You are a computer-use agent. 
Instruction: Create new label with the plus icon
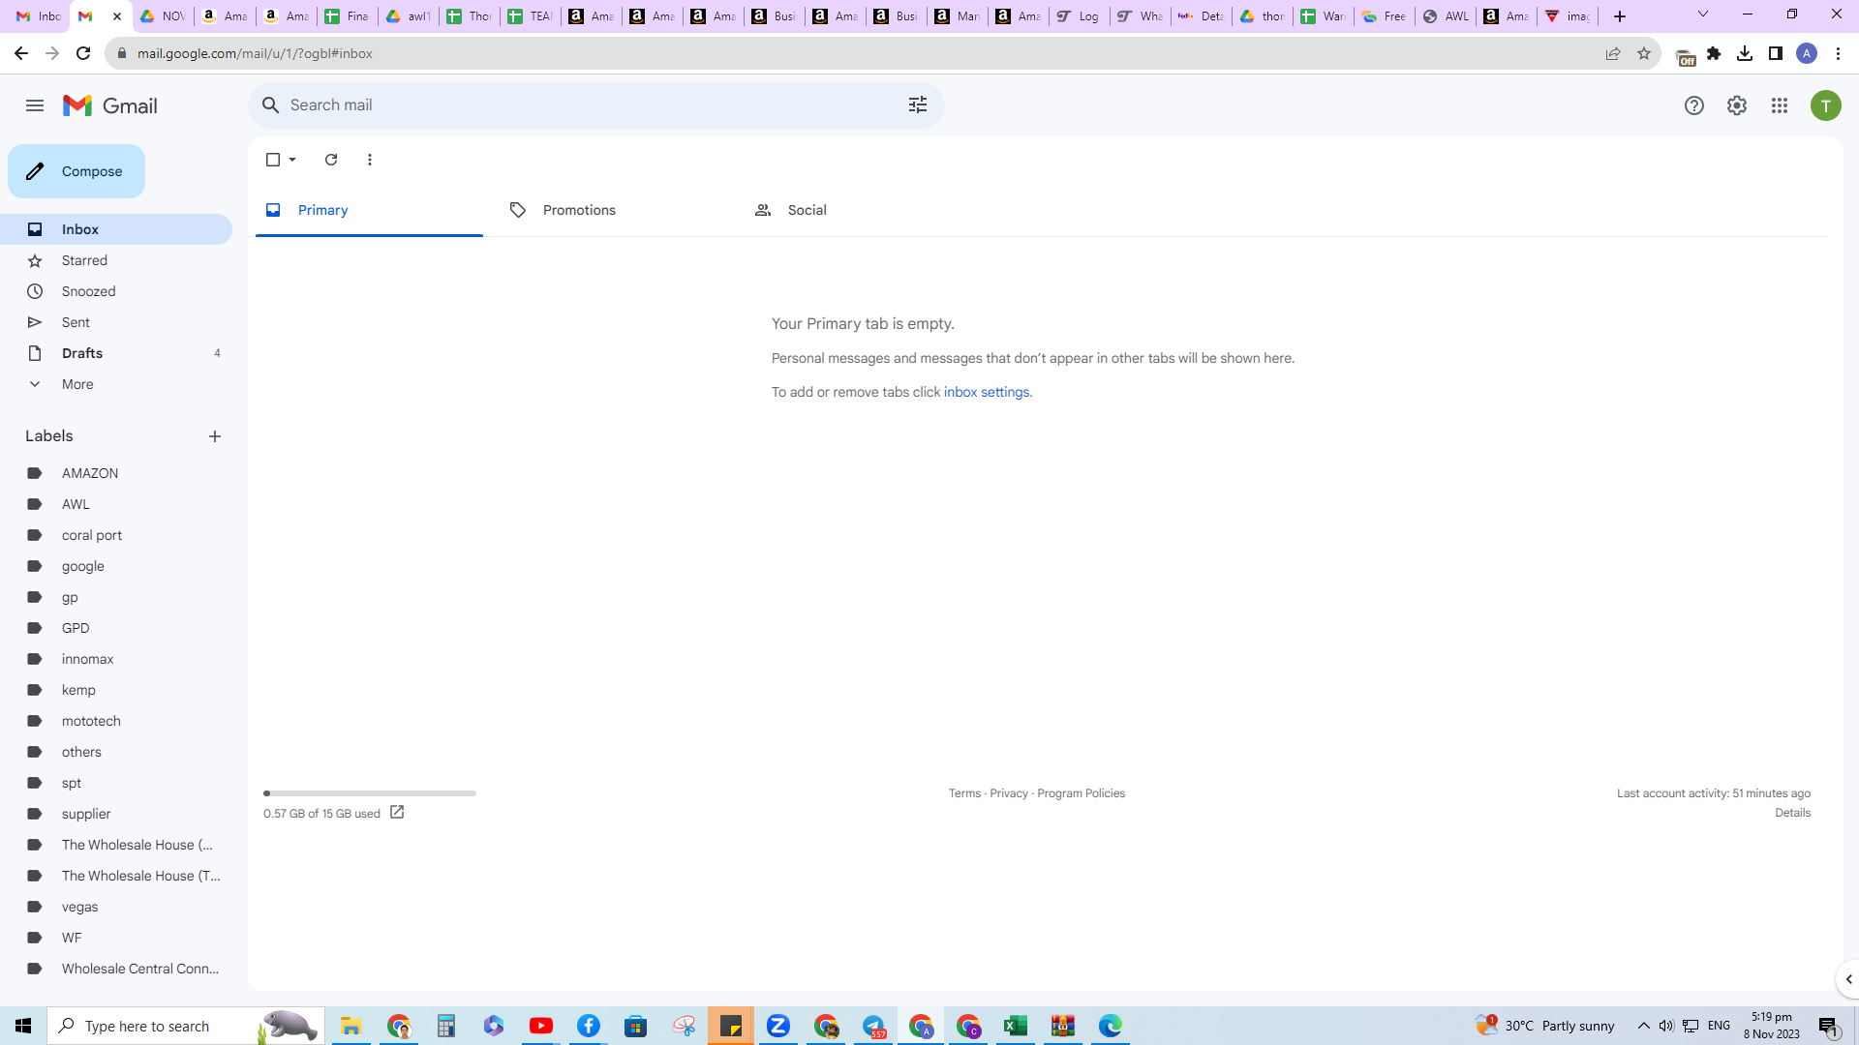click(x=215, y=436)
